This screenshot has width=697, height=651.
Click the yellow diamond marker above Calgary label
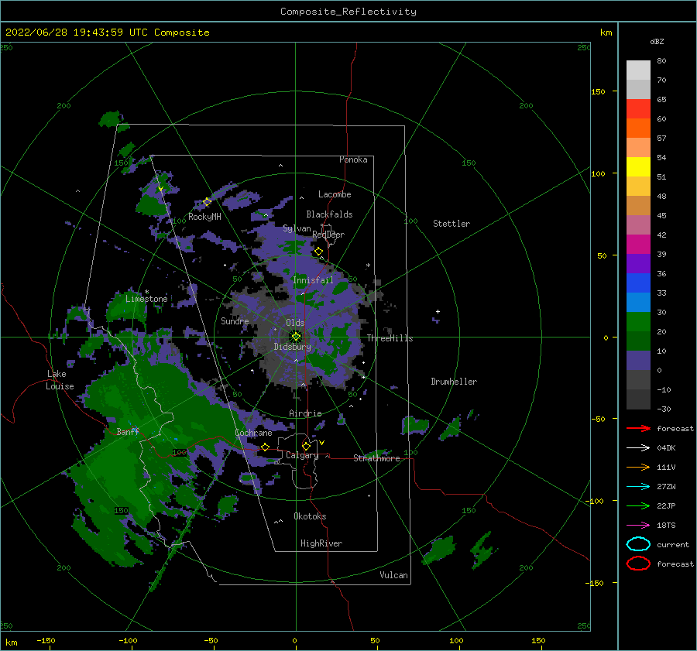coord(306,446)
